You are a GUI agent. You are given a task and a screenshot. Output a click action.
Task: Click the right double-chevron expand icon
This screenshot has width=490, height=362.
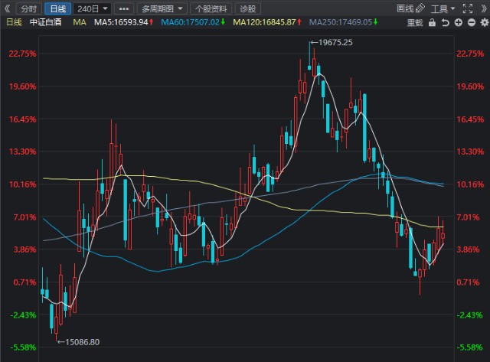coord(482,8)
